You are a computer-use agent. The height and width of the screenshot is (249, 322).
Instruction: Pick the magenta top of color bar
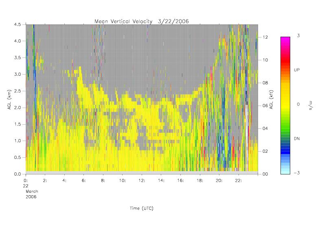285,39
